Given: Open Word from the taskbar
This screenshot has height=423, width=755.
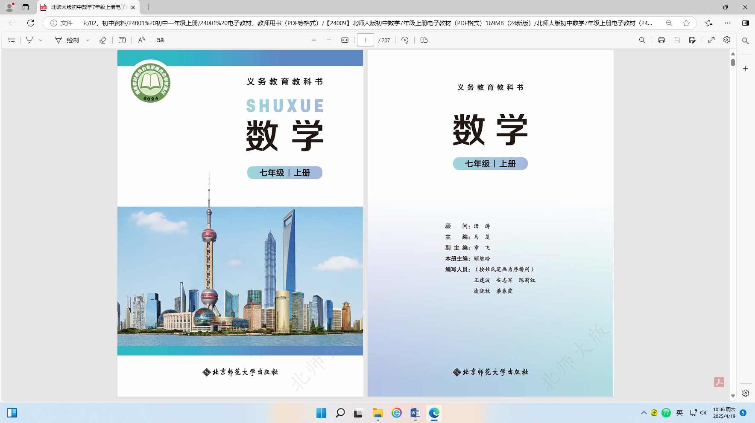Looking at the screenshot, I should pyautogui.click(x=415, y=413).
